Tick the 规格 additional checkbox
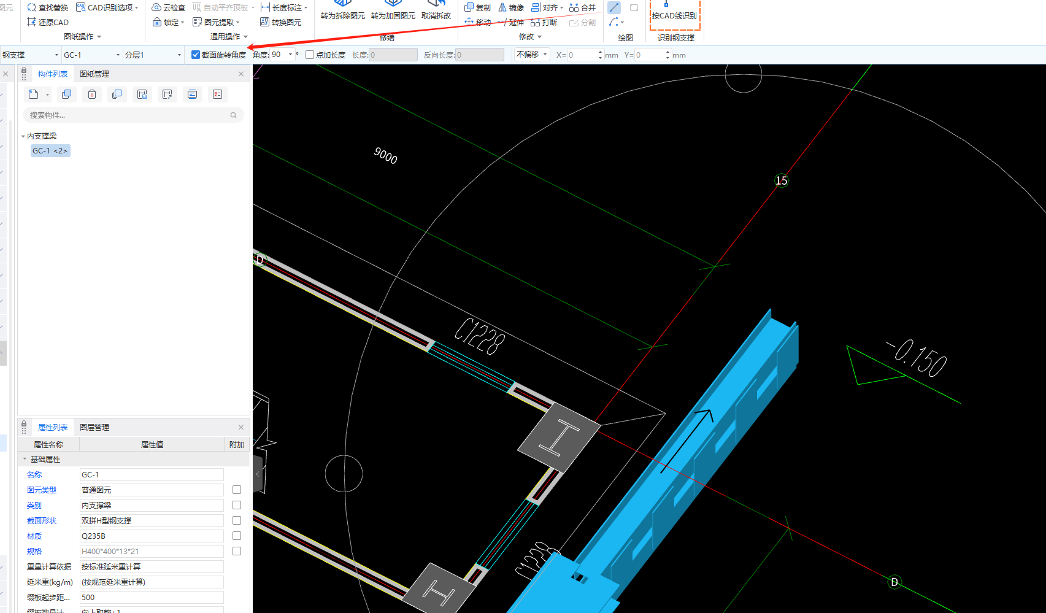This screenshot has width=1046, height=613. pyautogui.click(x=237, y=551)
